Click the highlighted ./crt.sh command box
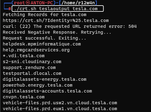The width and height of the screenshot is (151, 112). pyautogui.click(x=58, y=9)
